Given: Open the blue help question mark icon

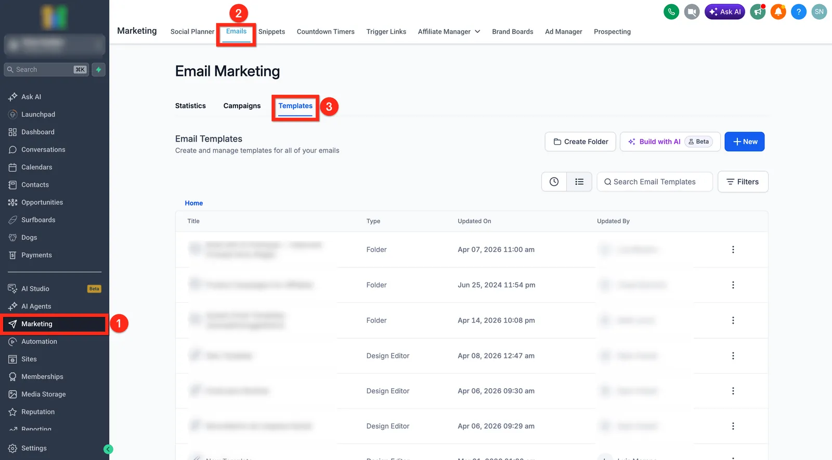Looking at the screenshot, I should pyautogui.click(x=799, y=11).
